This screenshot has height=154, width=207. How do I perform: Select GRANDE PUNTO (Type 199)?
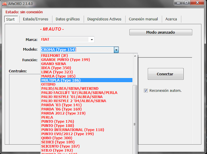(86, 60)
